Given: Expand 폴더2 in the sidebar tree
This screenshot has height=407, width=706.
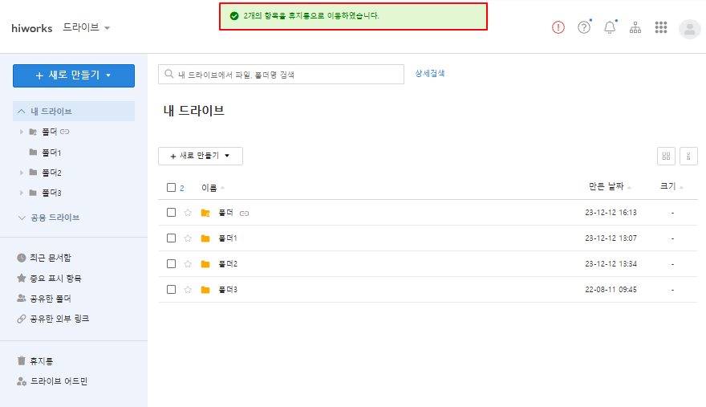Looking at the screenshot, I should pyautogui.click(x=21, y=173).
